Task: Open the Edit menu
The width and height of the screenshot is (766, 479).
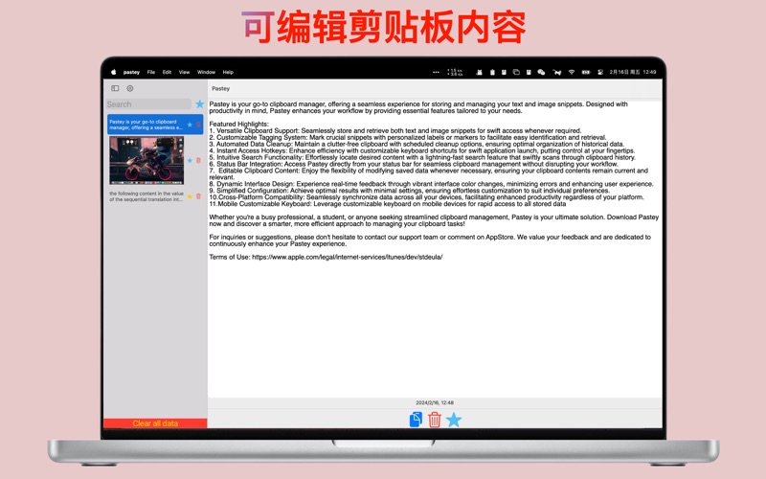Action: pyautogui.click(x=167, y=72)
